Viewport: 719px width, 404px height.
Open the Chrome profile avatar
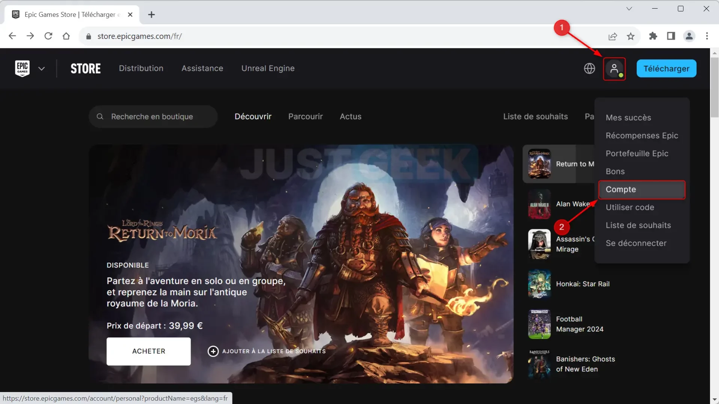point(689,36)
